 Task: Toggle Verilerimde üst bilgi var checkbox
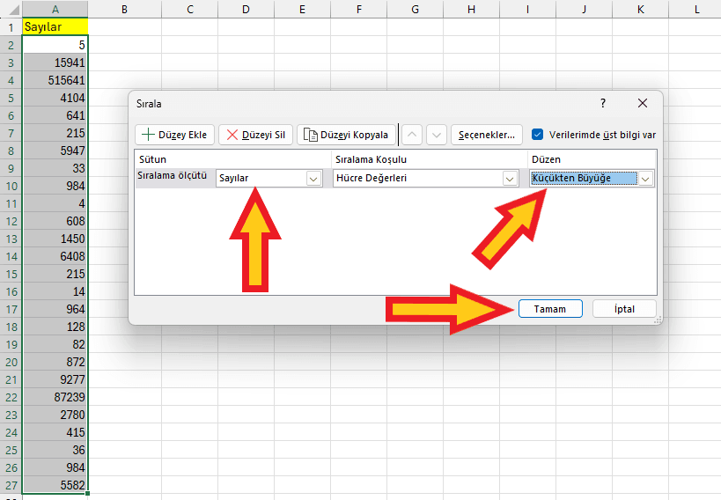538,135
